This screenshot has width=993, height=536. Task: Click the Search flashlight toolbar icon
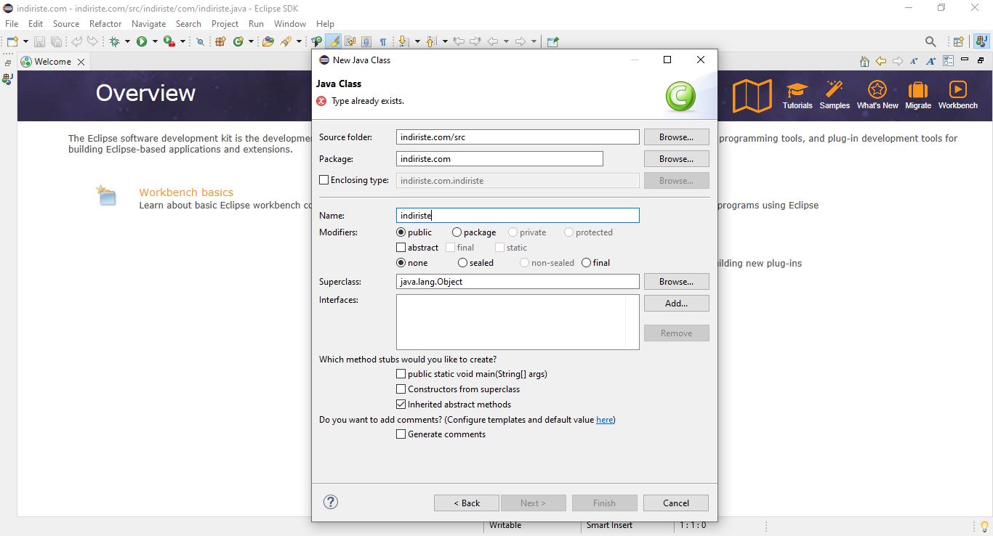(x=285, y=41)
